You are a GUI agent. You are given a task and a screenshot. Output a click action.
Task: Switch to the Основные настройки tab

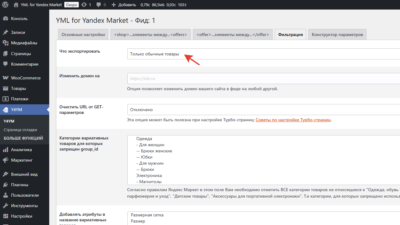point(83,35)
